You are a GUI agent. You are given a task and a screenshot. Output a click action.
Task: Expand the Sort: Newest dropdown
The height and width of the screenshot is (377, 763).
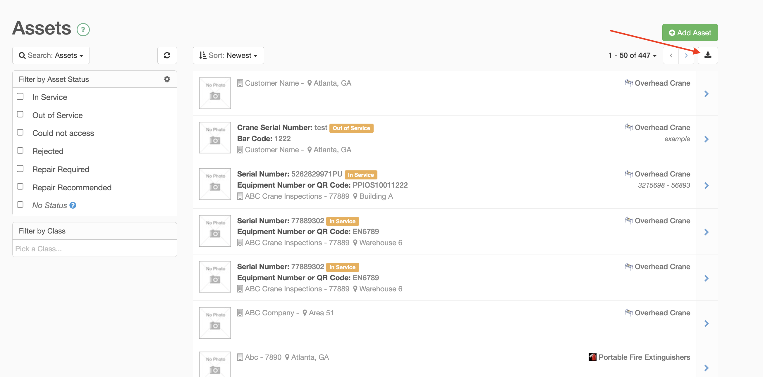click(x=228, y=55)
